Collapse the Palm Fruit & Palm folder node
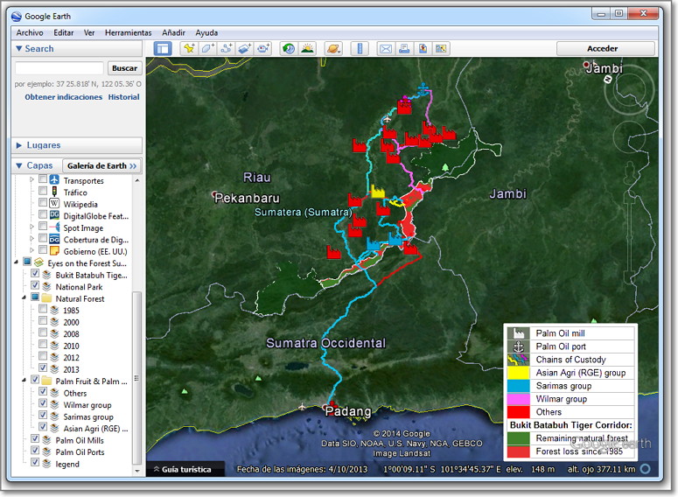Screen dimensions: 678x497 point(24,381)
